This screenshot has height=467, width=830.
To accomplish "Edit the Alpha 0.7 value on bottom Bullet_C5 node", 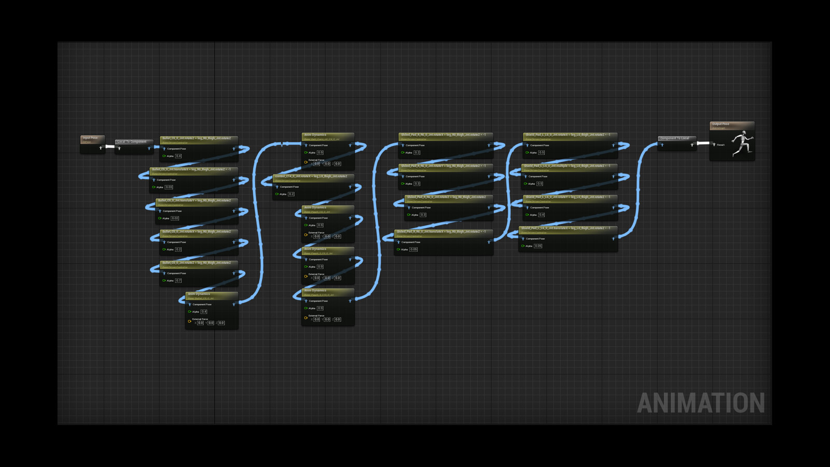I will 178,281.
